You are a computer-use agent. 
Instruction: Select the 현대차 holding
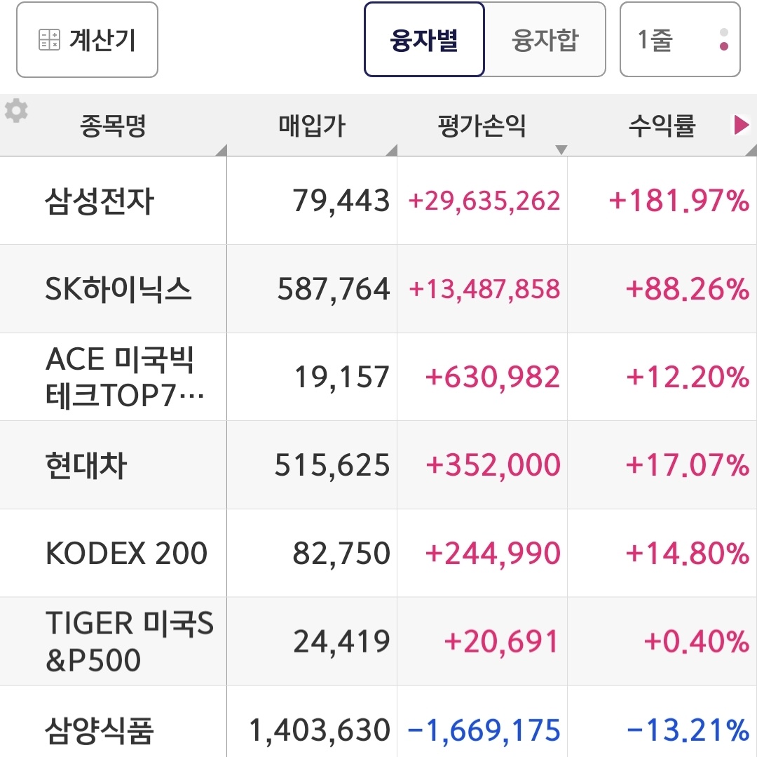[x=86, y=465]
